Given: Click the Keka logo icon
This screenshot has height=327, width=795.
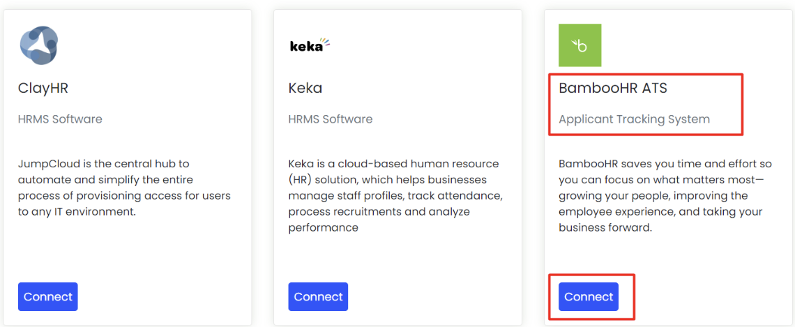Looking at the screenshot, I should 309,46.
